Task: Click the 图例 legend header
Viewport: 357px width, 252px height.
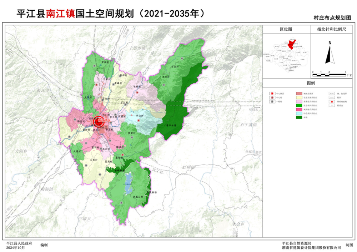Action: (311, 83)
